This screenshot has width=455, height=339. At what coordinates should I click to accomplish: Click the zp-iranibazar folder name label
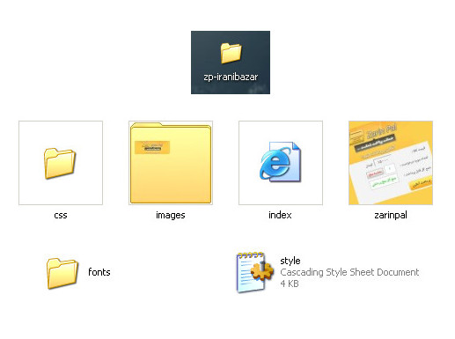click(x=231, y=77)
